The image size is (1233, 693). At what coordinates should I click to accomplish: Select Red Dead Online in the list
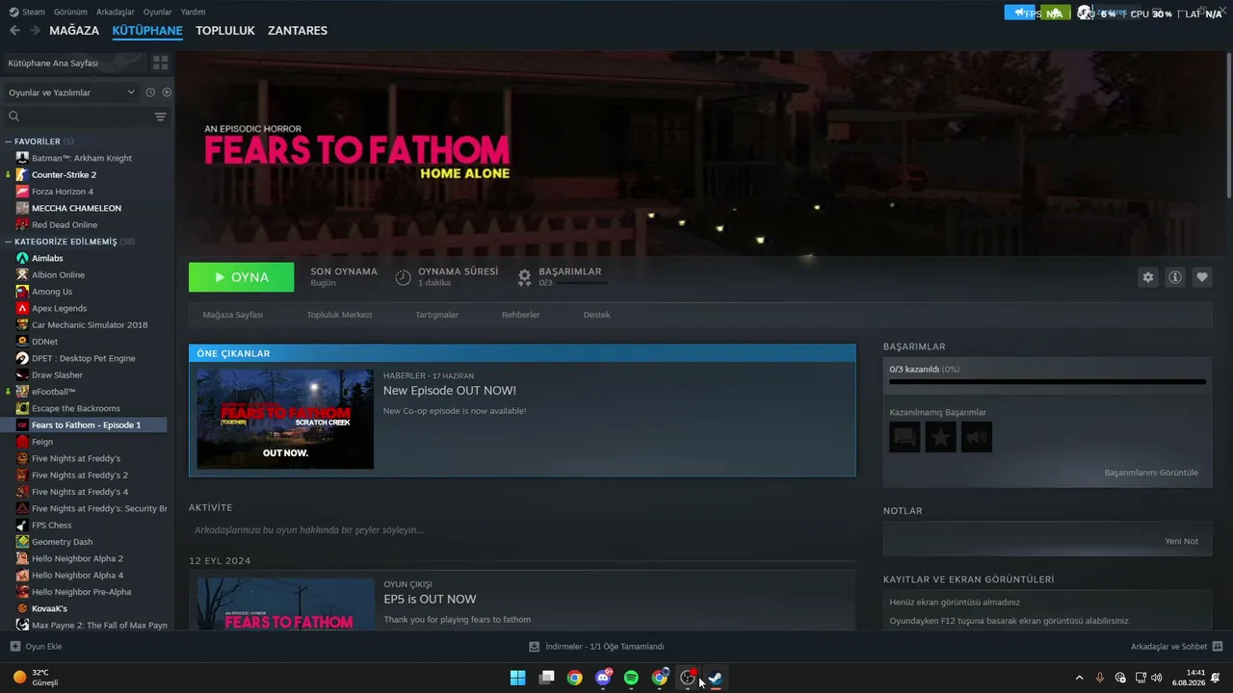click(x=65, y=225)
